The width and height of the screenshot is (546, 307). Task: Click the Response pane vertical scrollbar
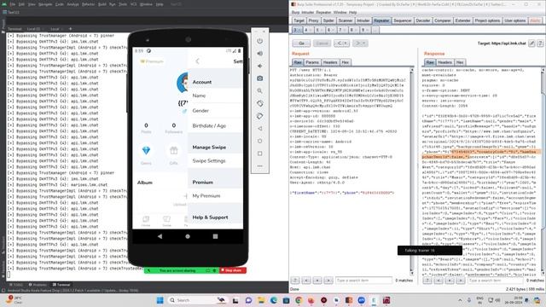click(x=543, y=171)
